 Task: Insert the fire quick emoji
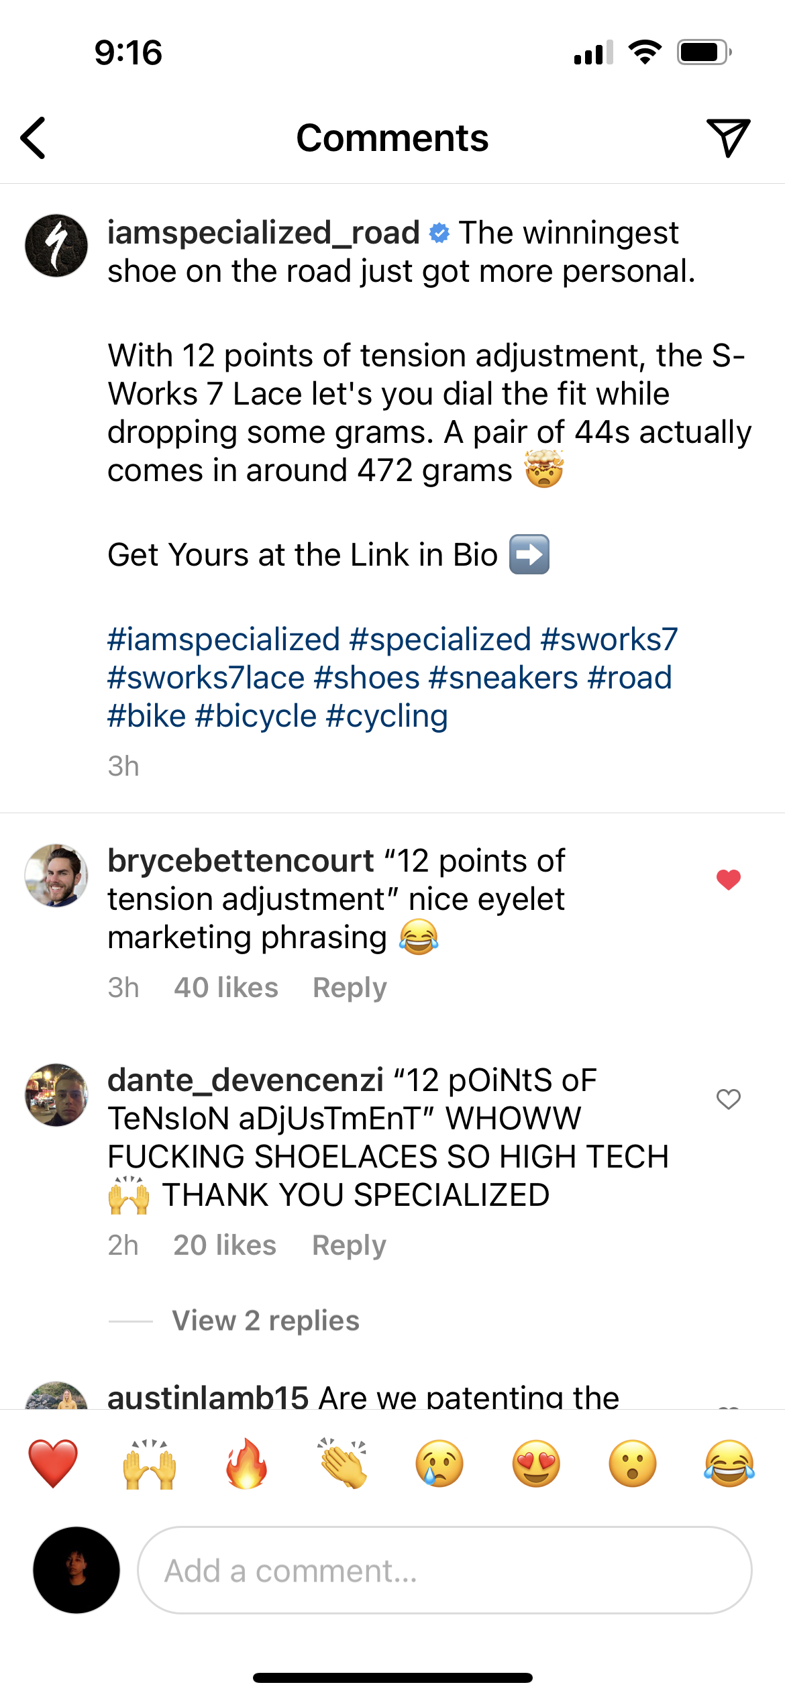click(246, 1463)
